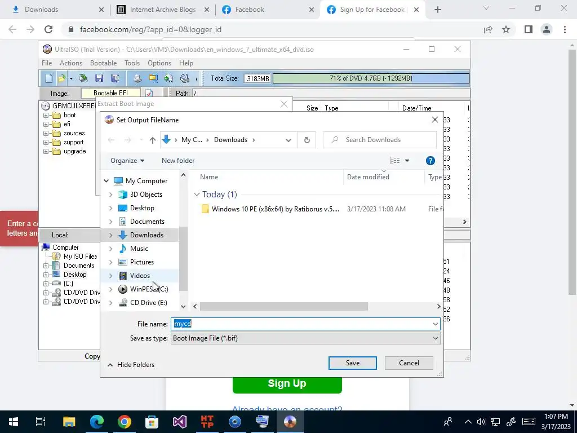Select the upgrade folder in ISO tree
The image size is (577, 433).
pos(75,151)
